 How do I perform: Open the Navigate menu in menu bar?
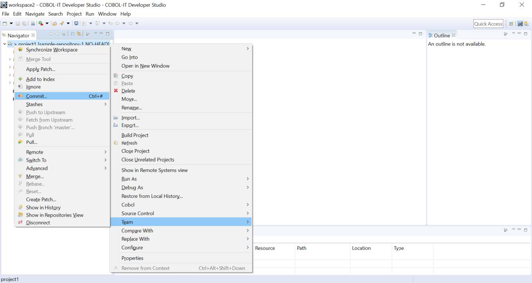tap(35, 14)
